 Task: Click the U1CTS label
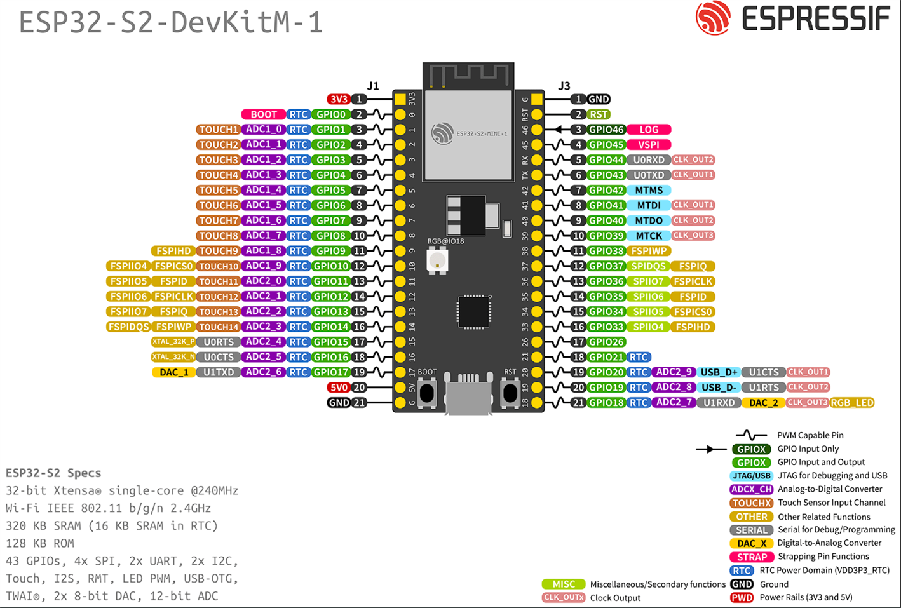764,372
